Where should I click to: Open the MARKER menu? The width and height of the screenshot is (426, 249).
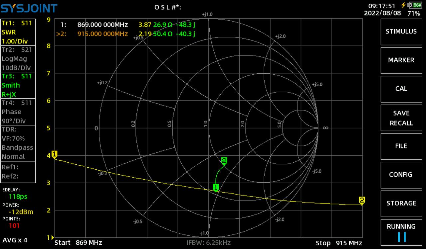point(401,60)
